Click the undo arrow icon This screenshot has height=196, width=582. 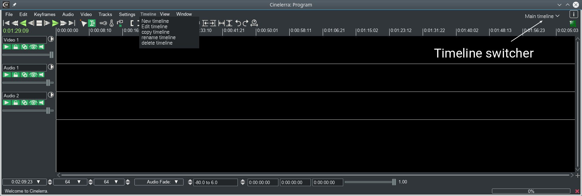pyautogui.click(x=238, y=23)
